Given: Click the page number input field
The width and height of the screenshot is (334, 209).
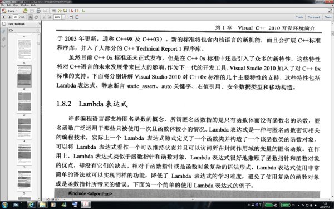Looking at the screenshot, I should coord(16,17).
